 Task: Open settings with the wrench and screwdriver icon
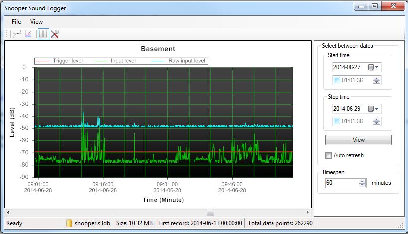(55, 34)
